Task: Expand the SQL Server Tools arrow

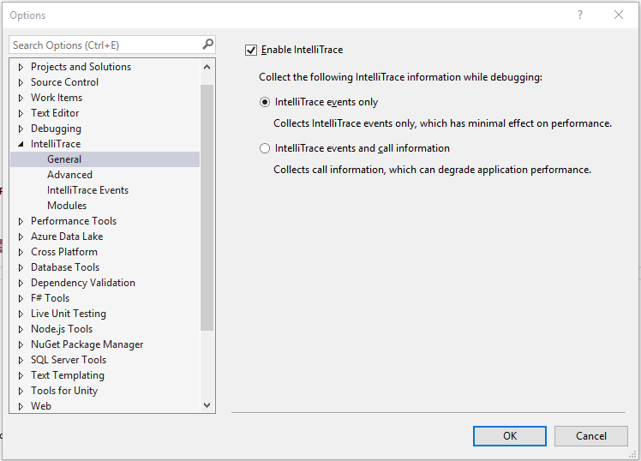Action: pos(21,360)
